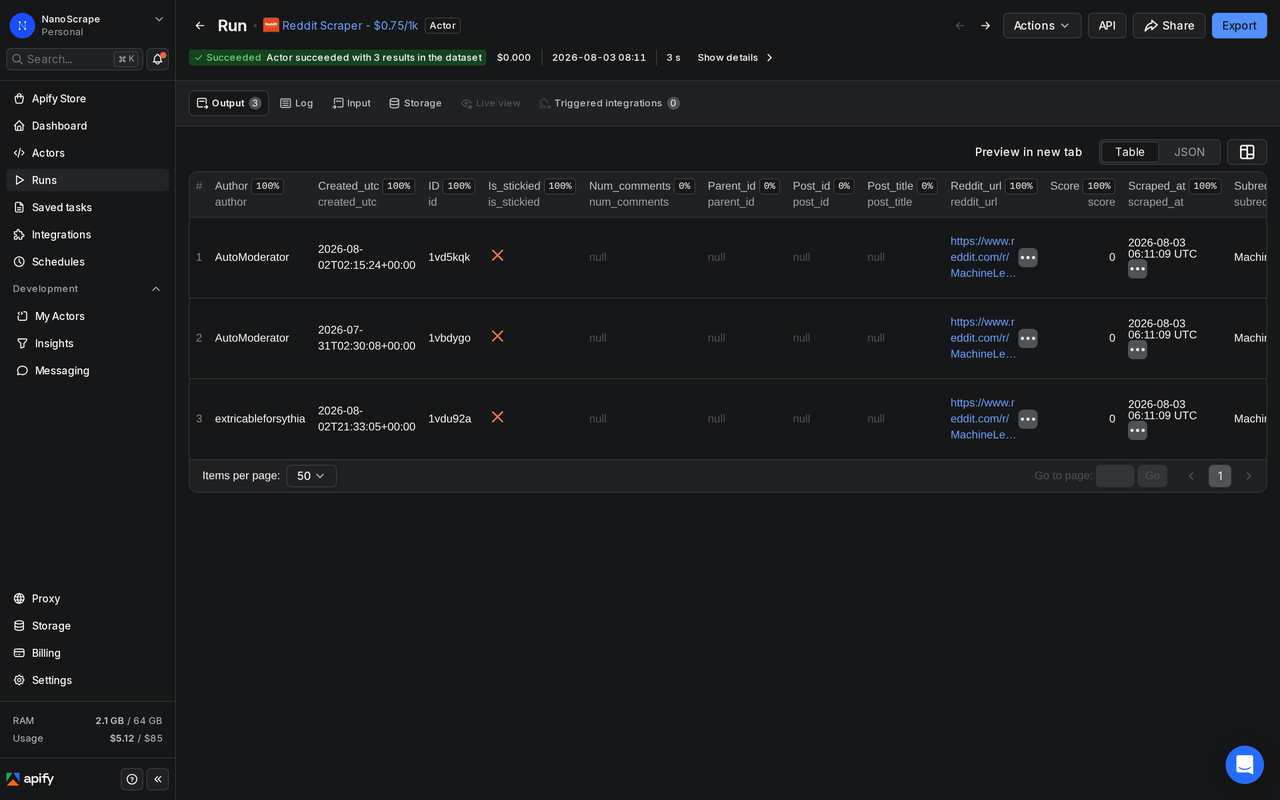Change items per page dropdown showing 50
Viewport: 1280px width, 800px height.
[311, 476]
